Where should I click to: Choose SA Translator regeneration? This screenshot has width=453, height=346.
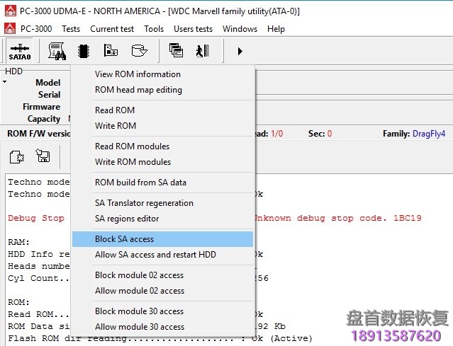click(x=162, y=203)
